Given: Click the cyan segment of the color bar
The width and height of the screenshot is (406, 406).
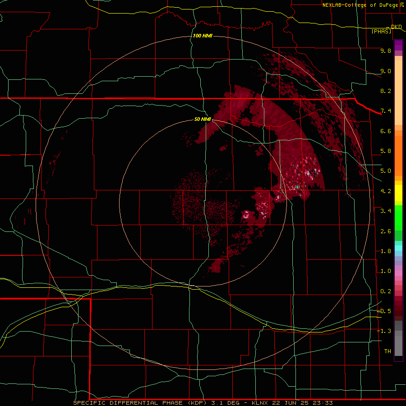Looking at the screenshot, I should pos(398,248).
